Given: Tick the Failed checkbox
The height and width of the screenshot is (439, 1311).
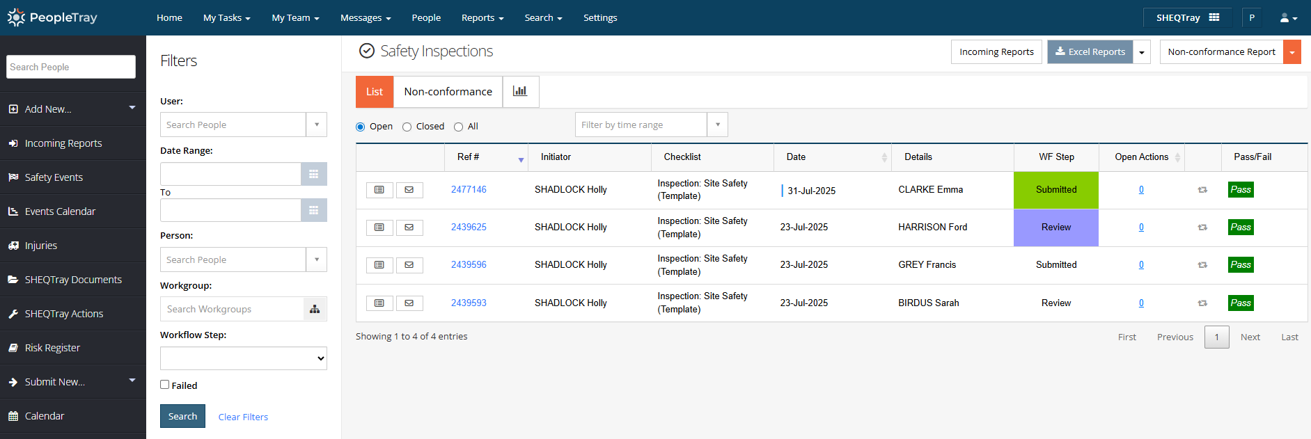Looking at the screenshot, I should (x=165, y=385).
